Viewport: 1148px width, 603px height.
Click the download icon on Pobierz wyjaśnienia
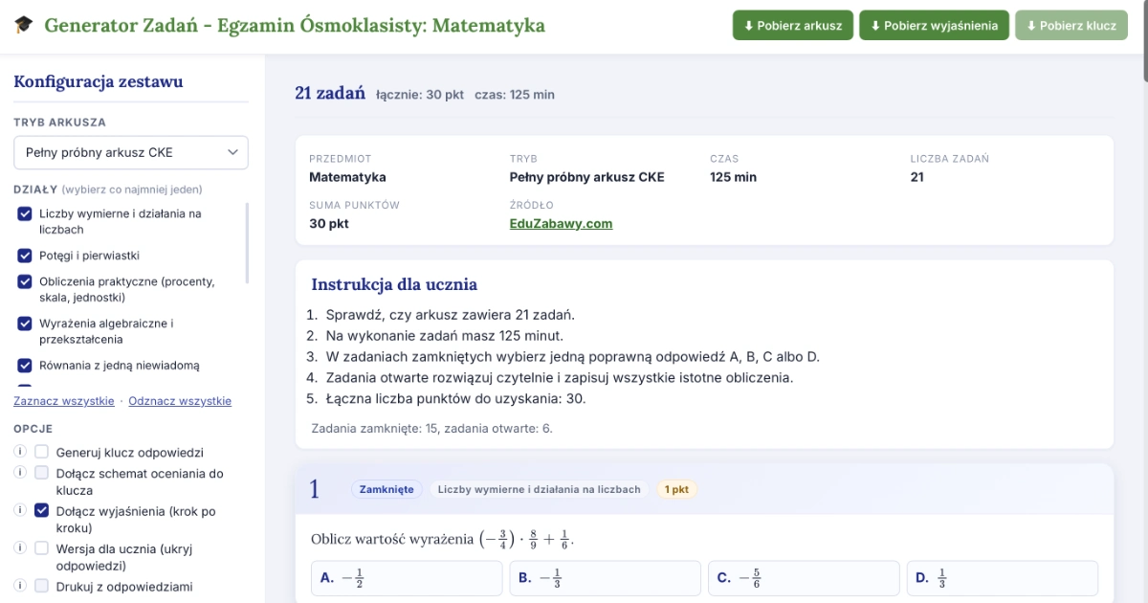click(877, 25)
